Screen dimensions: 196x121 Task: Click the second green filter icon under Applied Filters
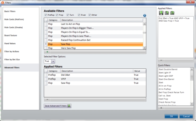click(167, 13)
